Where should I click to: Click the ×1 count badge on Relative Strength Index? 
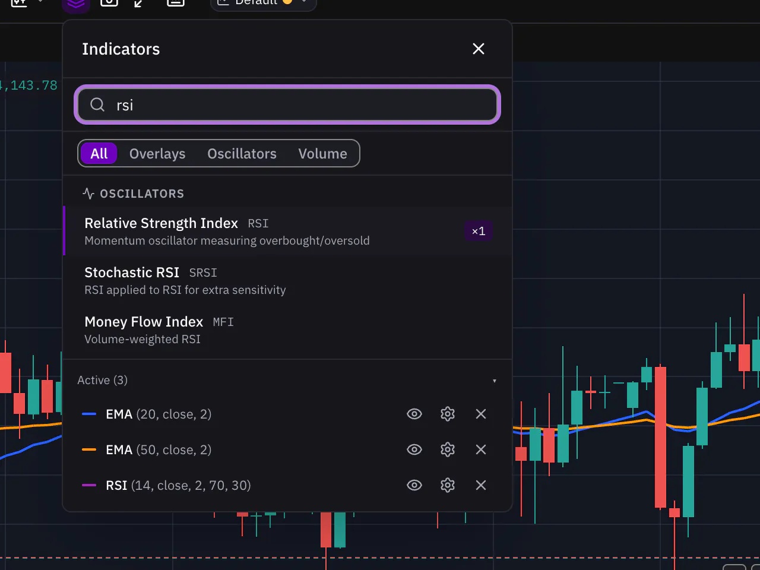click(479, 231)
